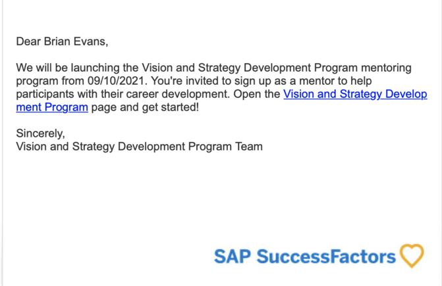Click the "ment Program" link continuation
Image resolution: width=442 pixels, height=286 pixels.
pyautogui.click(x=52, y=107)
